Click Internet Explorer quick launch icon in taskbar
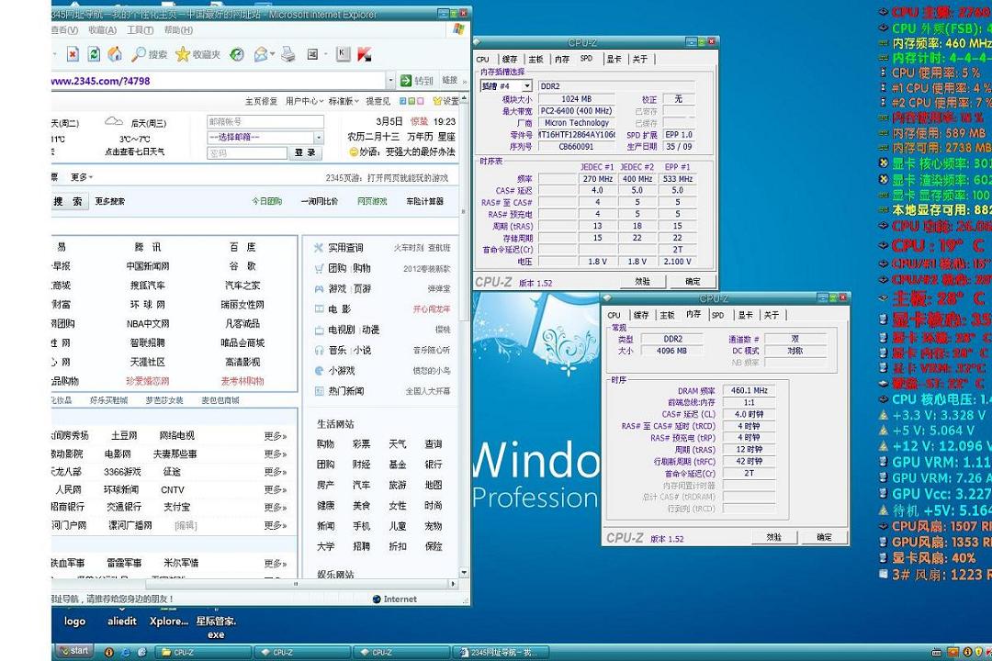992x661 pixels. click(x=125, y=652)
